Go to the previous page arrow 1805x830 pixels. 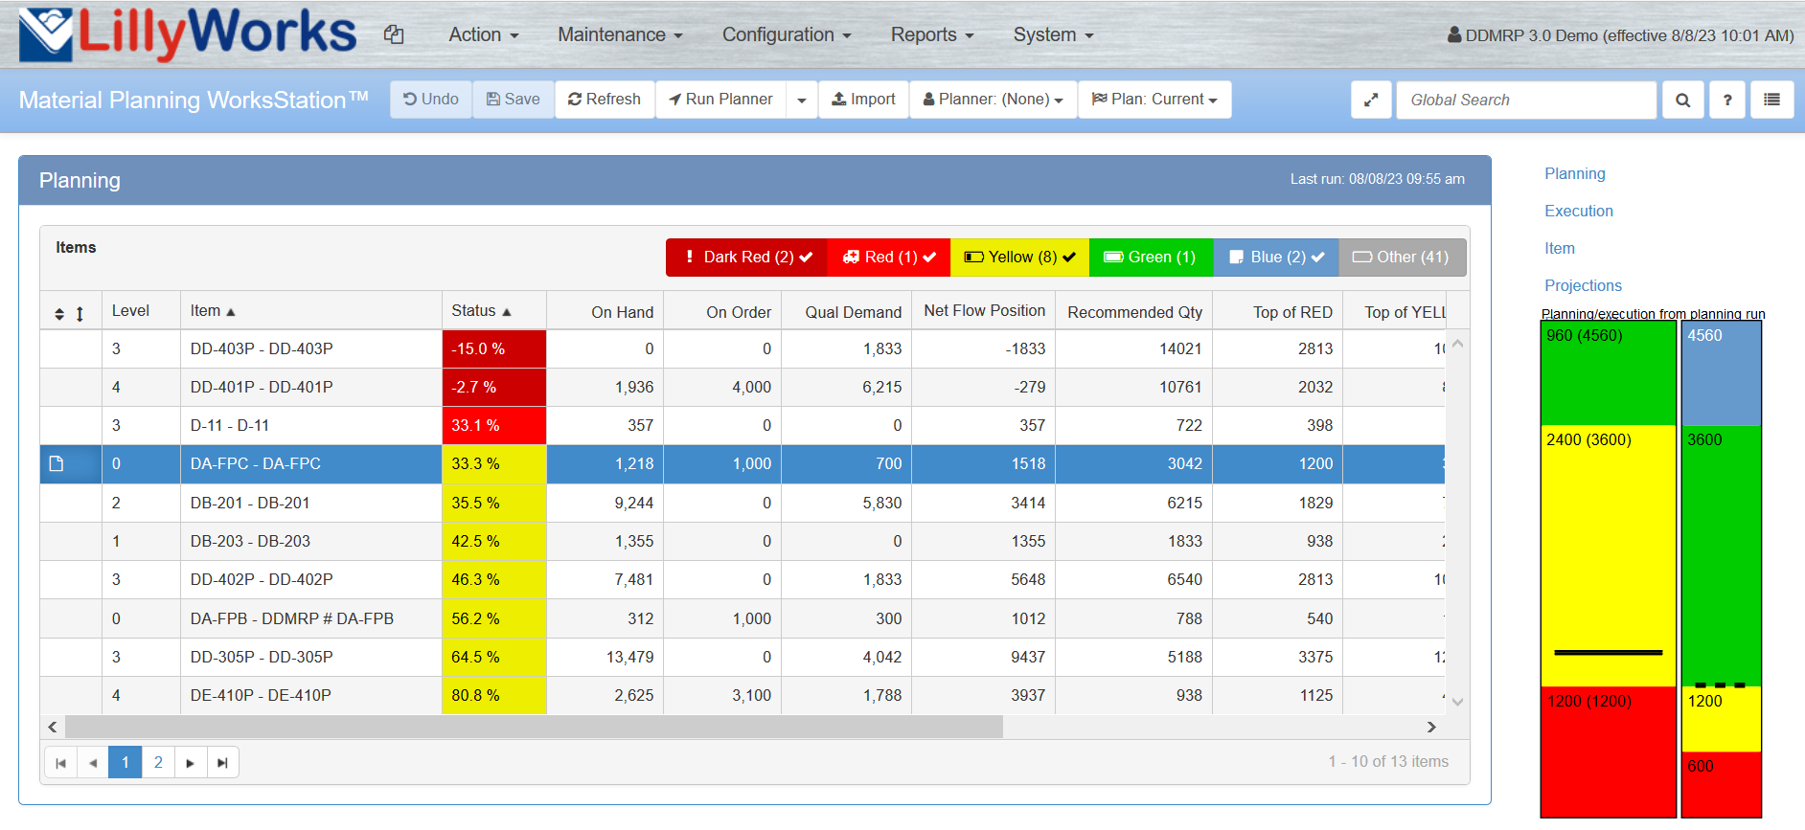pos(93,763)
